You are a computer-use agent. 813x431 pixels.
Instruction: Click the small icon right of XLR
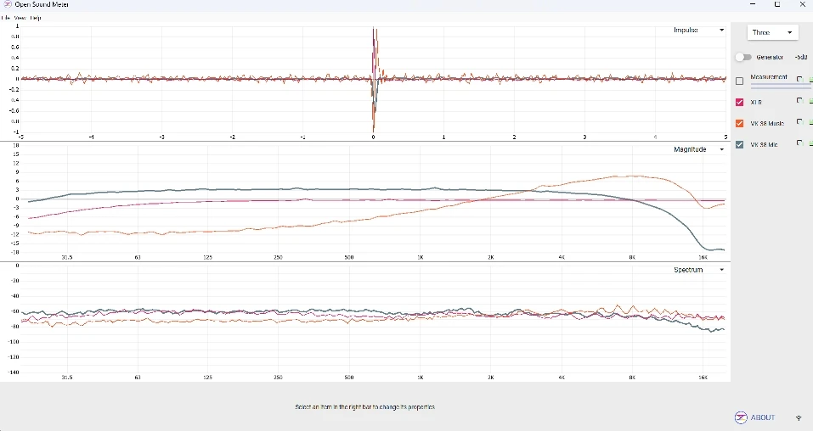(x=799, y=100)
